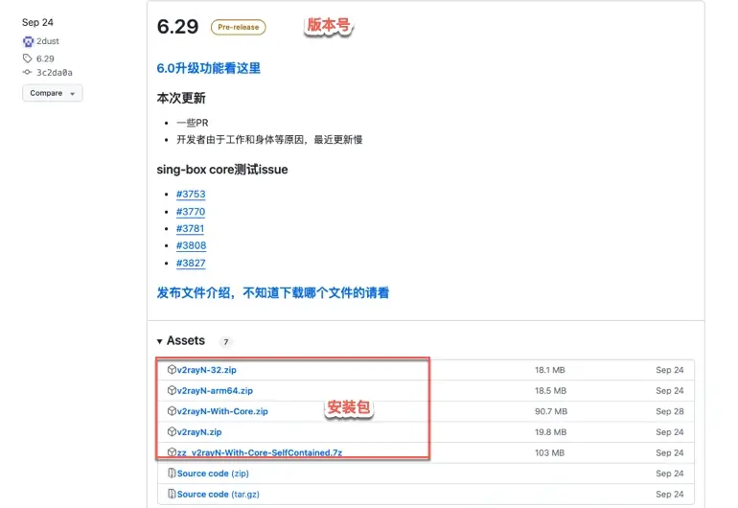This screenshot has width=738, height=508.
Task: Open the Compare dropdown
Action: 53,93
